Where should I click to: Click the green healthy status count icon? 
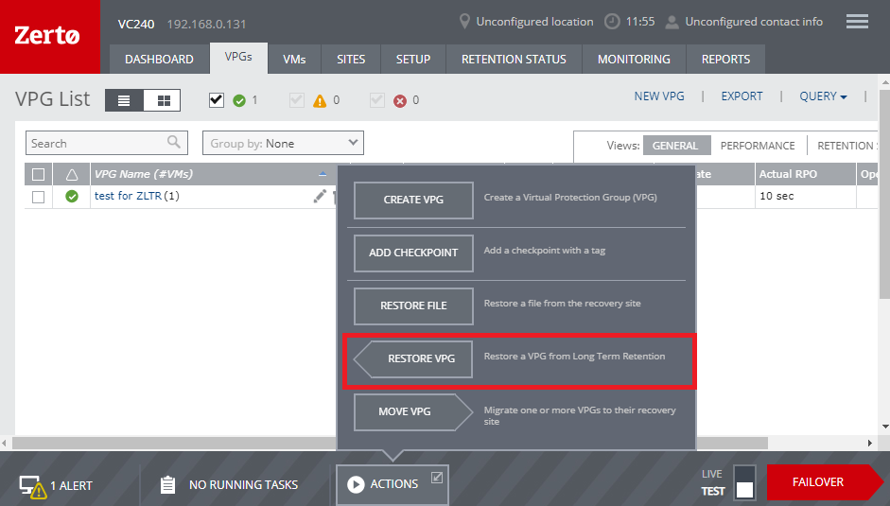click(239, 101)
